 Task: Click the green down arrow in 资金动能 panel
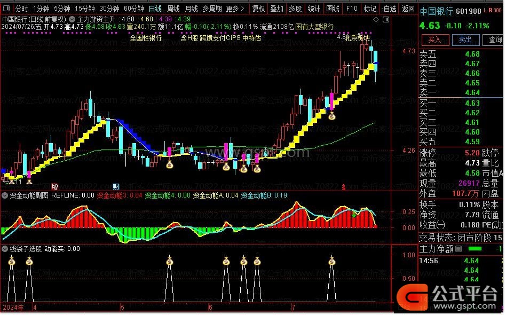click(354, 214)
